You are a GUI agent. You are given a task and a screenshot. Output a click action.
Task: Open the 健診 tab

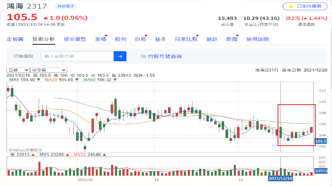coord(212,39)
